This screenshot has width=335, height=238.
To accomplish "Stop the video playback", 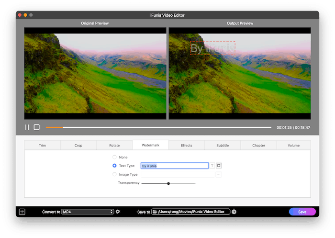I will point(36,127).
